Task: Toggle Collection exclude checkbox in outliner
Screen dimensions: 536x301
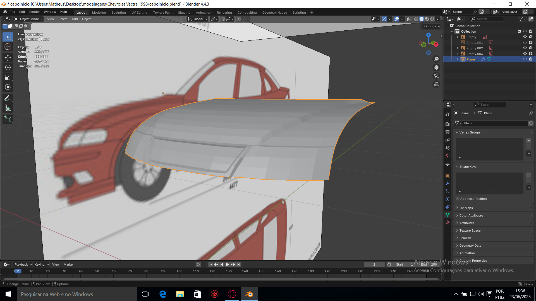Action: pos(519,31)
